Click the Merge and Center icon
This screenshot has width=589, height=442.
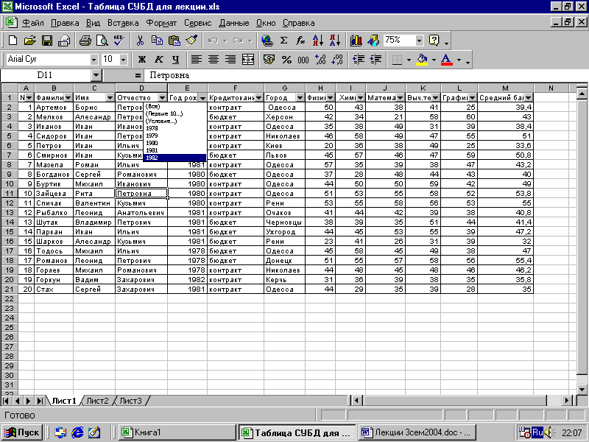click(248, 59)
